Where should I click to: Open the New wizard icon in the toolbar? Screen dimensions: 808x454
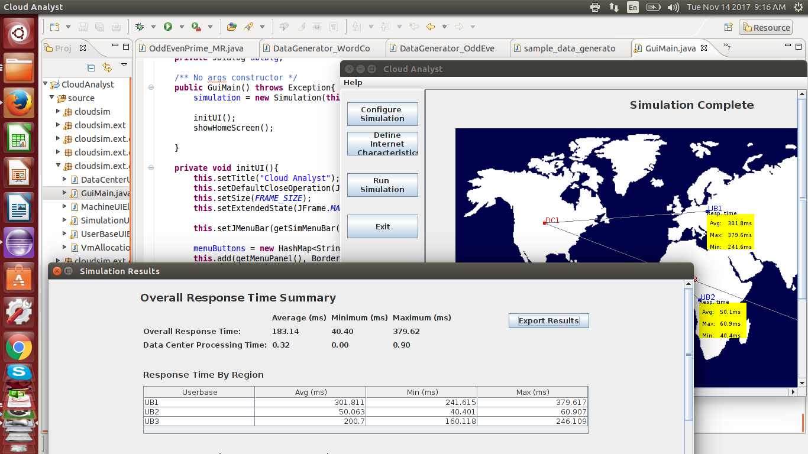[53, 27]
